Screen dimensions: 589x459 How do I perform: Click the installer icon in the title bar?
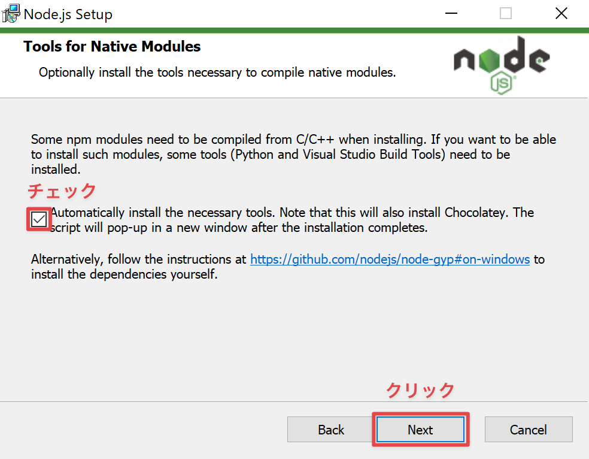coord(11,14)
